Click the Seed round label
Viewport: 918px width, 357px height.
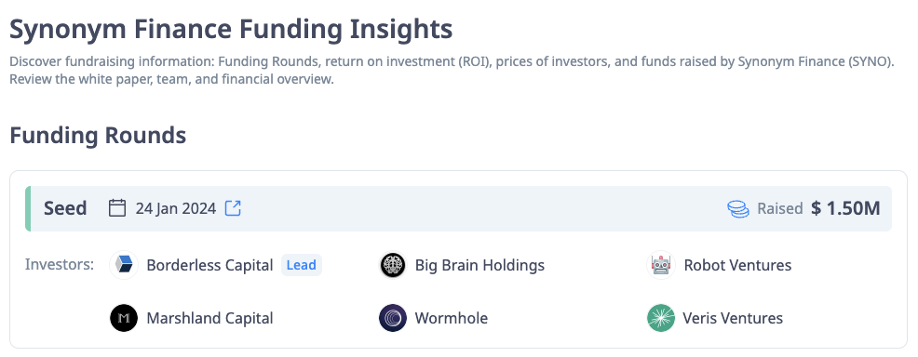pyautogui.click(x=65, y=208)
